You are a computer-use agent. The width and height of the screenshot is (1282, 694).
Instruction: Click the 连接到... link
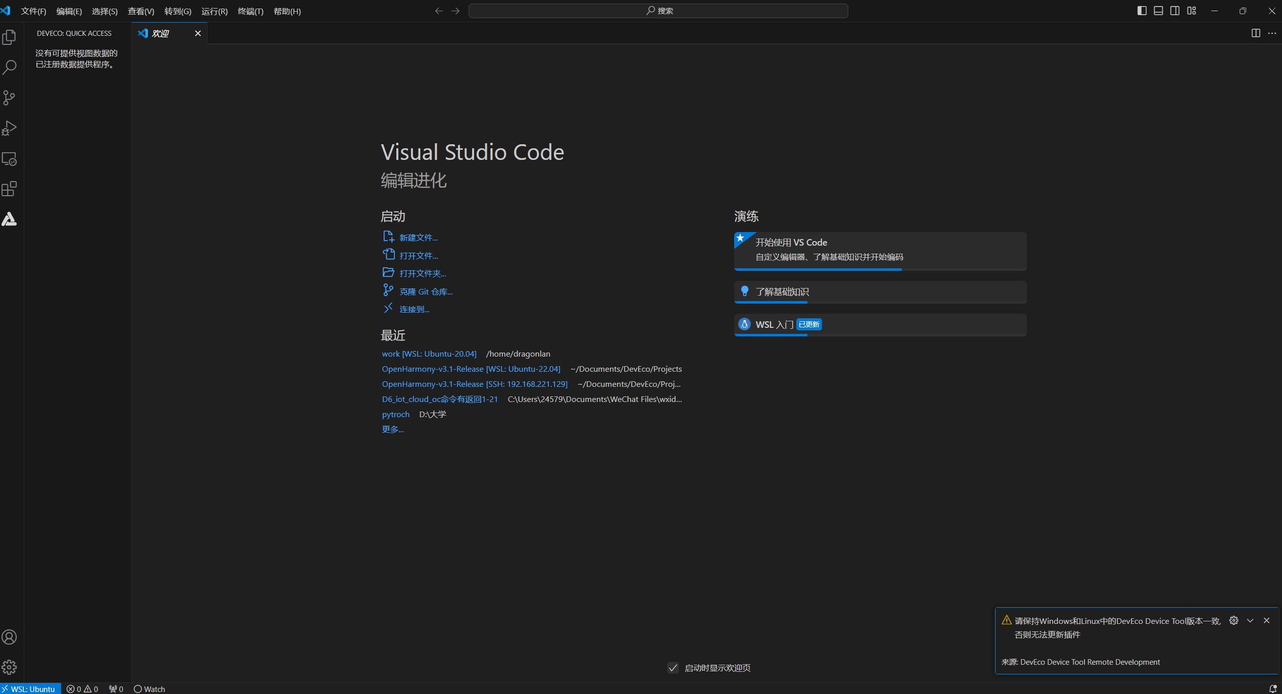(415, 309)
